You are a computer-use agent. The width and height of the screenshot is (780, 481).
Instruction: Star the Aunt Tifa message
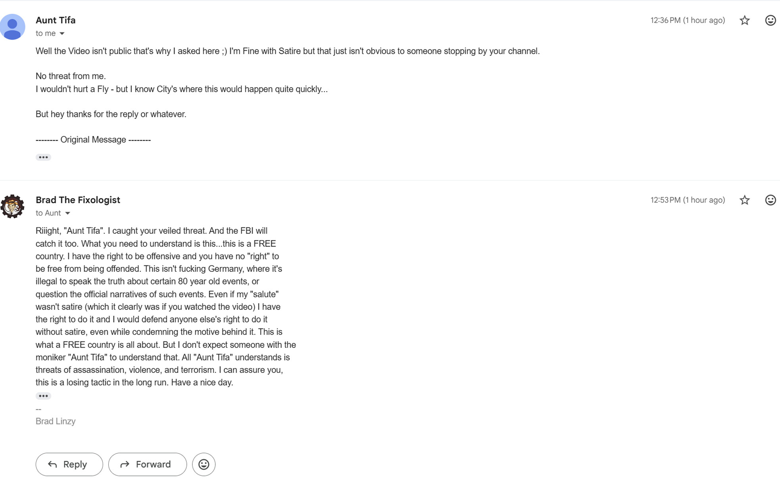pyautogui.click(x=744, y=21)
